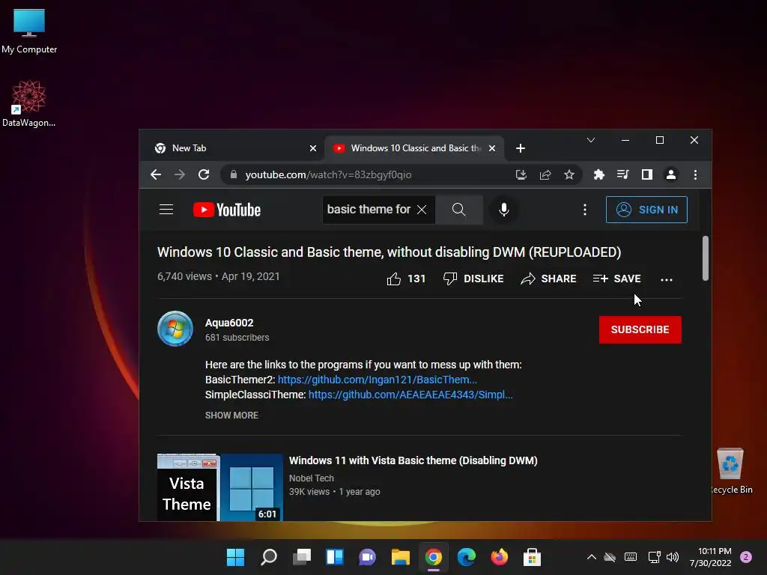The width and height of the screenshot is (767, 575).
Task: Install app icon in address bar
Action: [x=521, y=174]
